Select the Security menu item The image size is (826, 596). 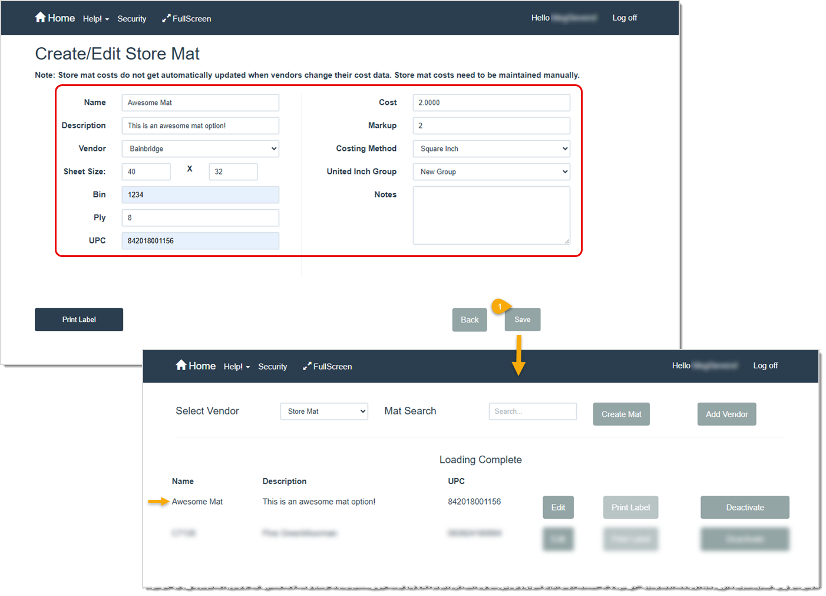coord(131,18)
